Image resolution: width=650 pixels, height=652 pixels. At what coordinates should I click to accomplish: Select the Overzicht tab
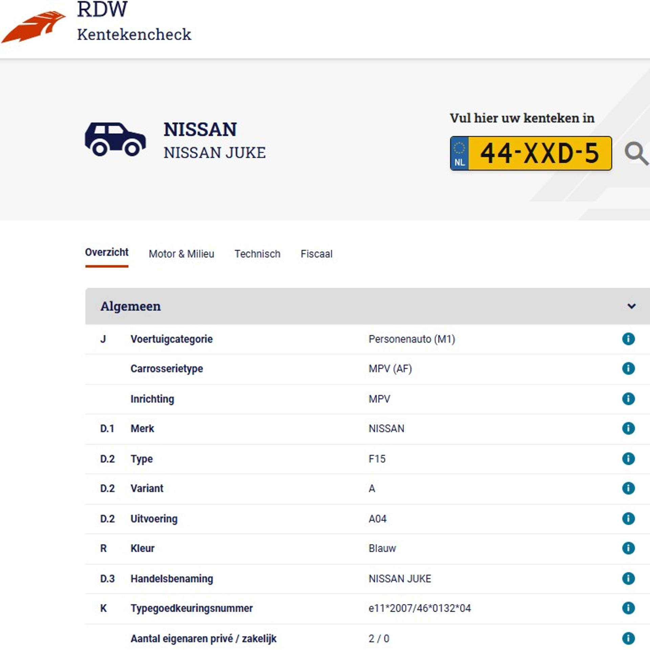(x=107, y=252)
